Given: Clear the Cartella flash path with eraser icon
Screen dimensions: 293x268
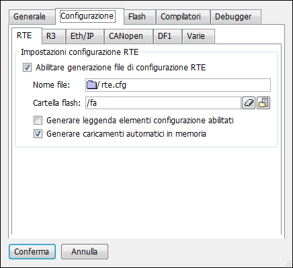Looking at the screenshot, I should 249,103.
